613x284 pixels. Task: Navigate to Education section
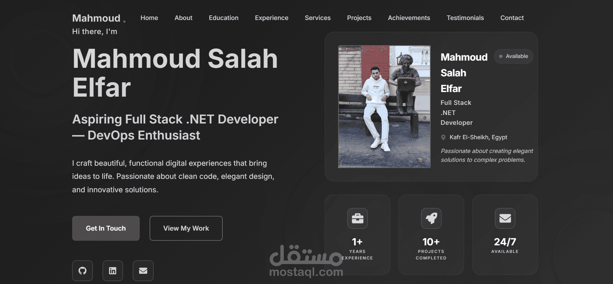pos(224,18)
